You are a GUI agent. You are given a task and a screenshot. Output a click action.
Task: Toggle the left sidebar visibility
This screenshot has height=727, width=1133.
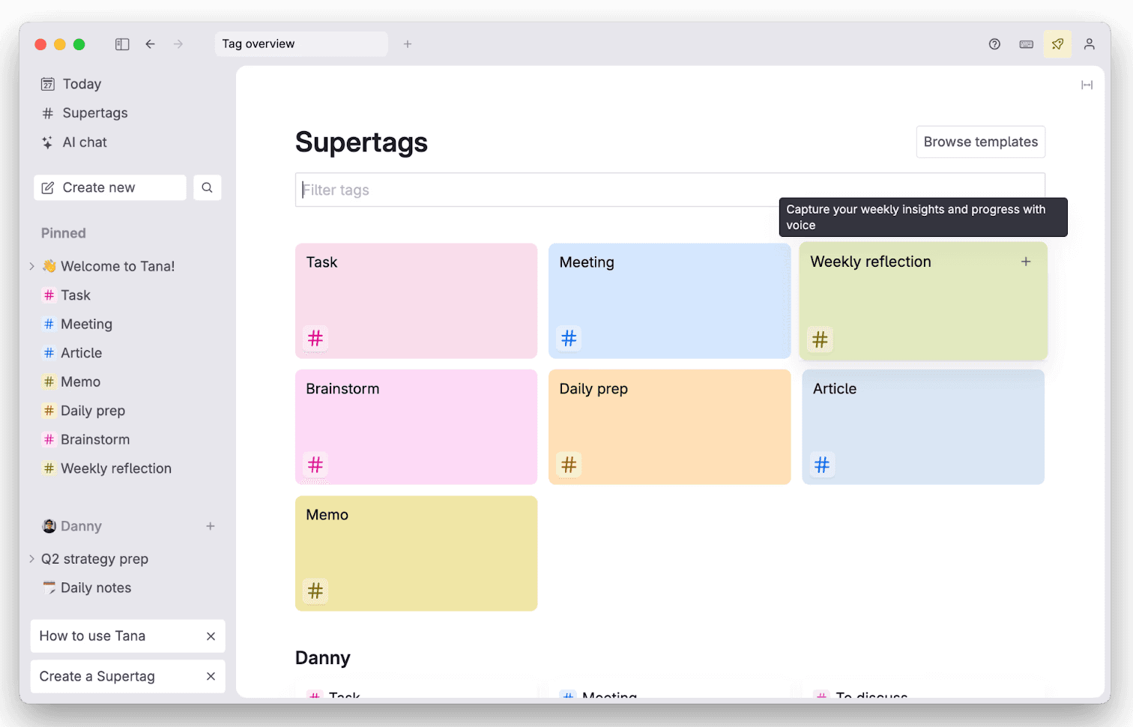click(x=121, y=43)
